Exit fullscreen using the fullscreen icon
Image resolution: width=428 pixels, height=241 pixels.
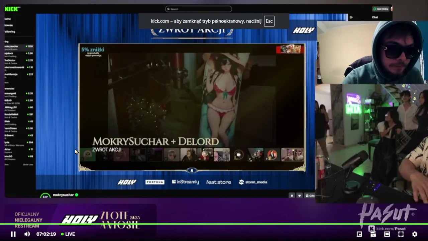pos(401,234)
